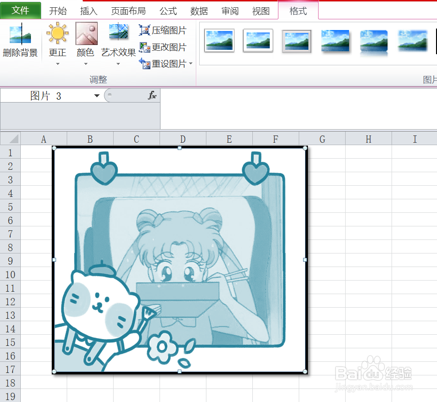Screen dimensions: 437x402
Task: Open the File (文件) tab
Action: (x=20, y=11)
